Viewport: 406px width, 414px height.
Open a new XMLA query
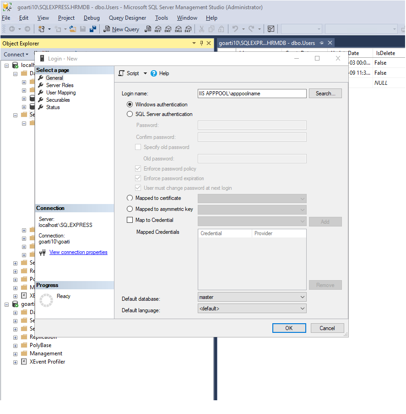tap(178, 29)
